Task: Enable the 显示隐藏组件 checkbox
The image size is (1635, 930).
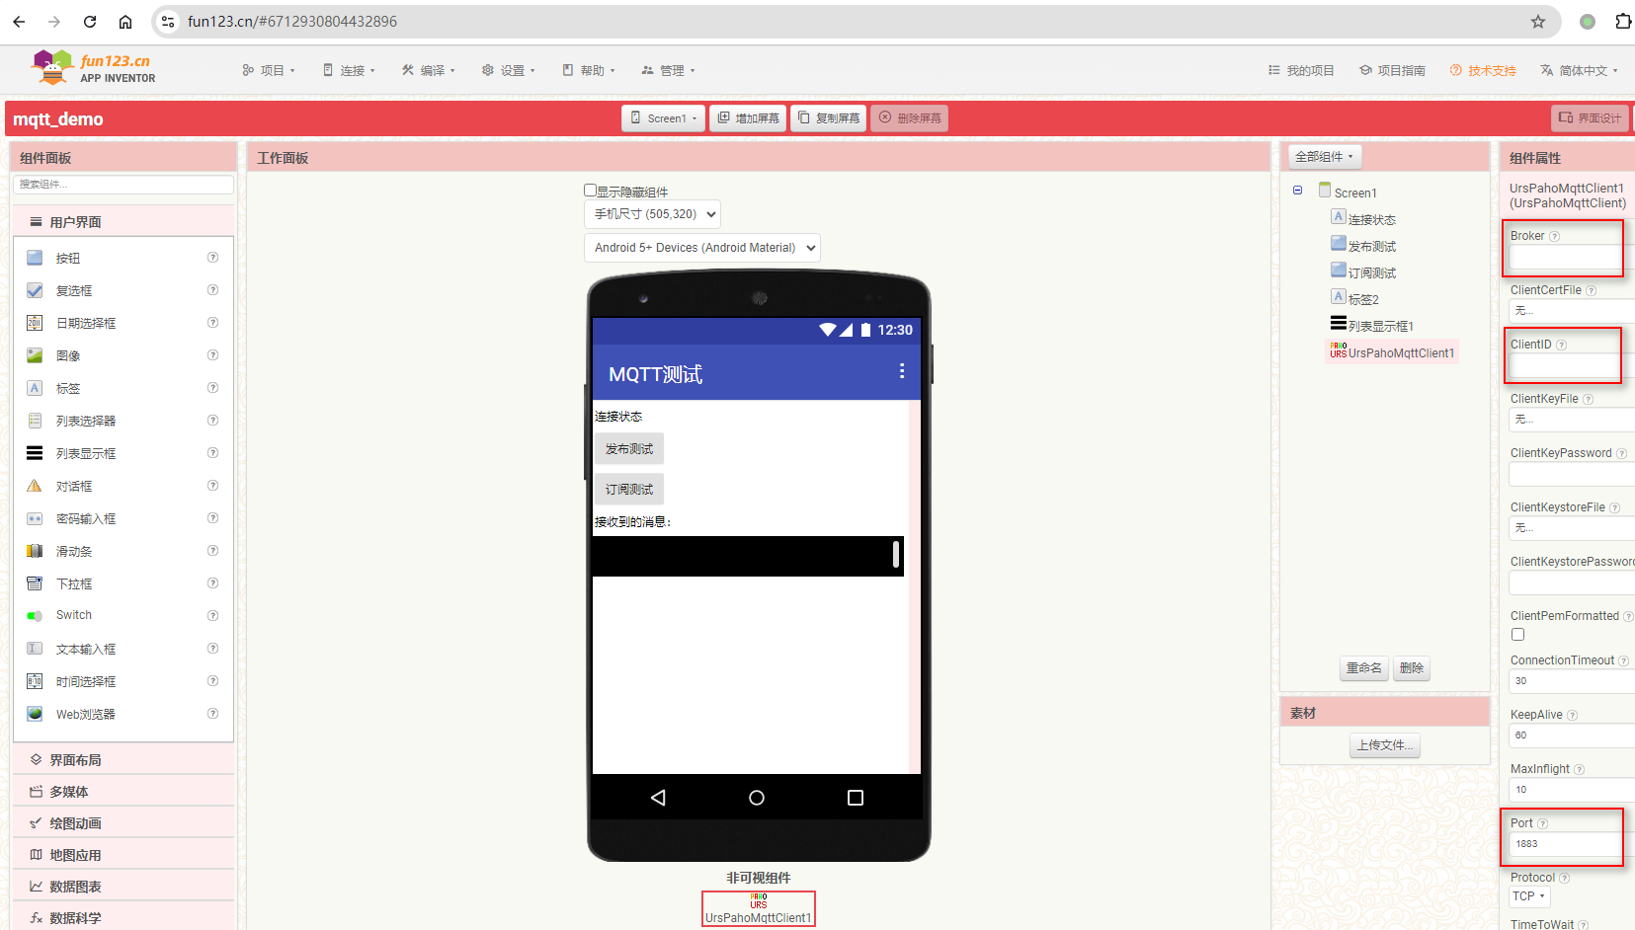Action: click(588, 190)
